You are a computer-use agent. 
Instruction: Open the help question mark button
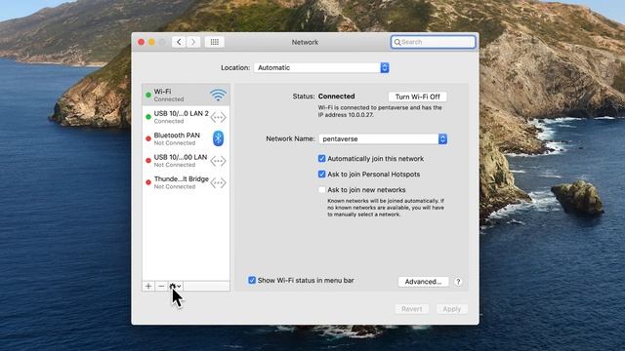pos(458,282)
